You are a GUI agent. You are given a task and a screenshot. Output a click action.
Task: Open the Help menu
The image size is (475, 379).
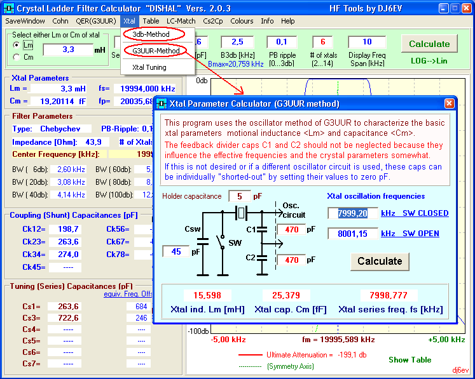pos(288,21)
